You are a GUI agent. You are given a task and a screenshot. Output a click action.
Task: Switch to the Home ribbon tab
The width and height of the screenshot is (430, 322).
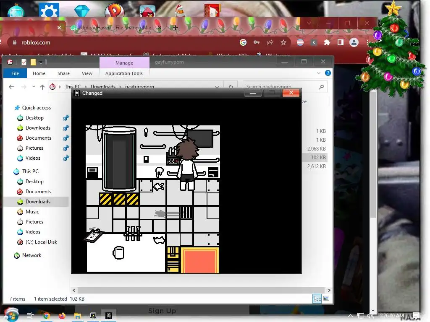pos(39,73)
